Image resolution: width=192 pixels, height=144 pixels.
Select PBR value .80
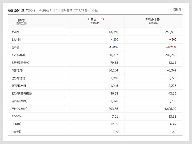pos(174,132)
